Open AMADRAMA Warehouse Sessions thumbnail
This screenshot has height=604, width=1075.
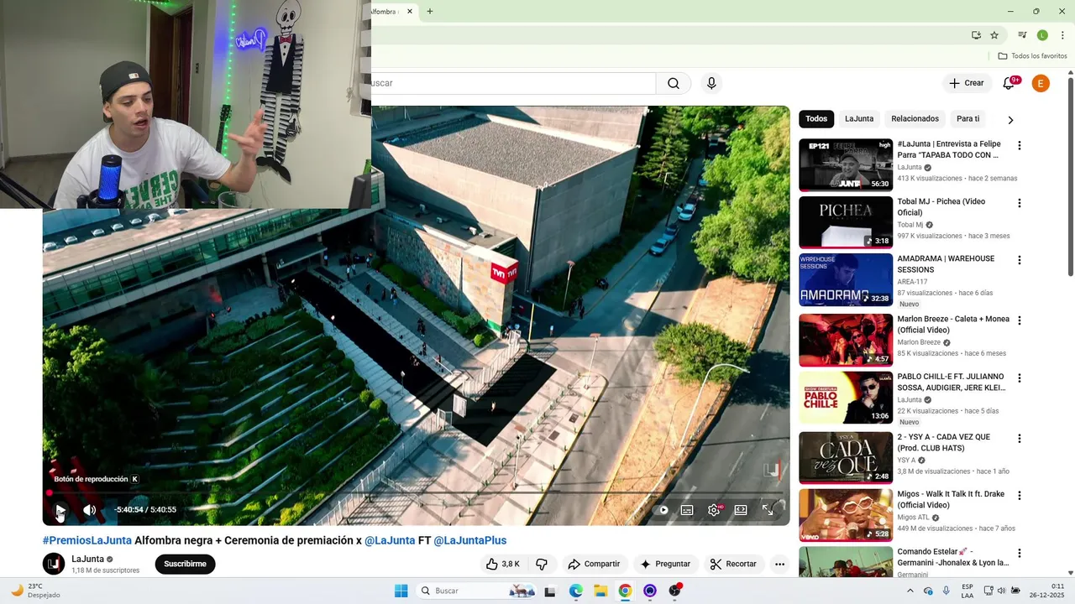846,279
